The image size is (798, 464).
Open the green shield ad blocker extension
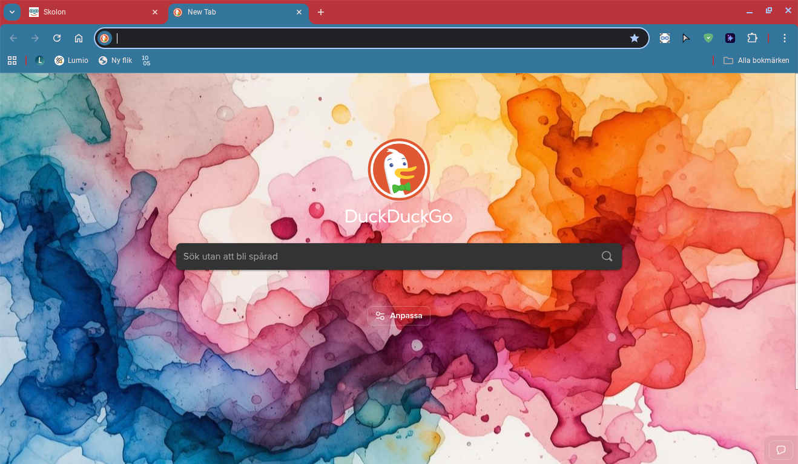click(708, 38)
